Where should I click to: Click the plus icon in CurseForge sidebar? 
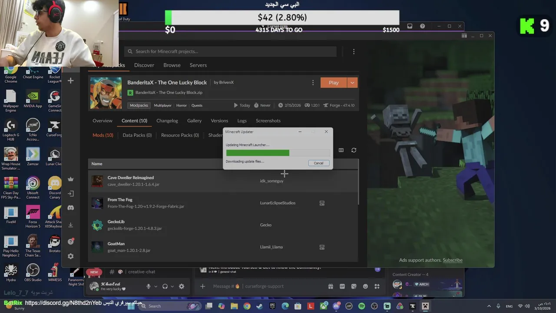click(x=71, y=81)
